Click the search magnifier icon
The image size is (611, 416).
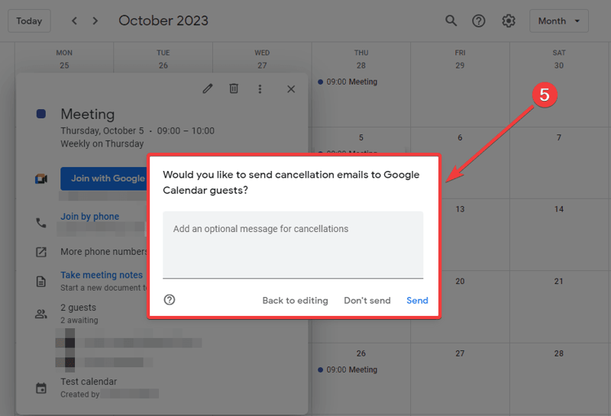click(x=451, y=21)
